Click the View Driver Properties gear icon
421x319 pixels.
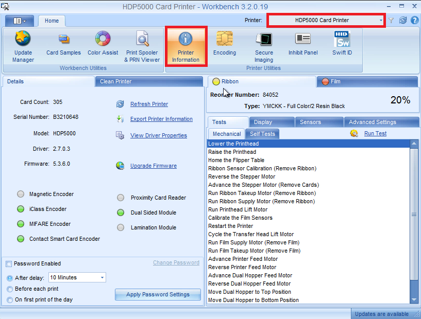tap(120, 135)
